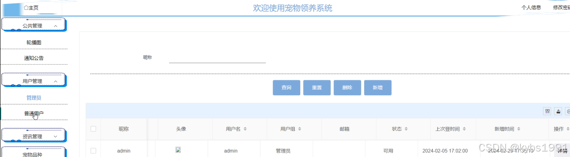Tick the admin row checkbox

point(93,151)
